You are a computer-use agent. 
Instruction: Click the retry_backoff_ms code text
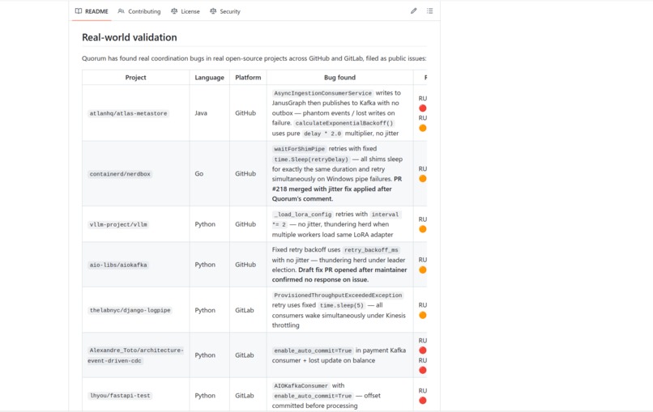point(371,250)
